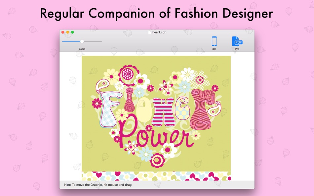Image resolution: width=314 pixels, height=196 pixels.
Task: Click the Regular Companion of Fashion Designer headline
Action: tap(157, 14)
